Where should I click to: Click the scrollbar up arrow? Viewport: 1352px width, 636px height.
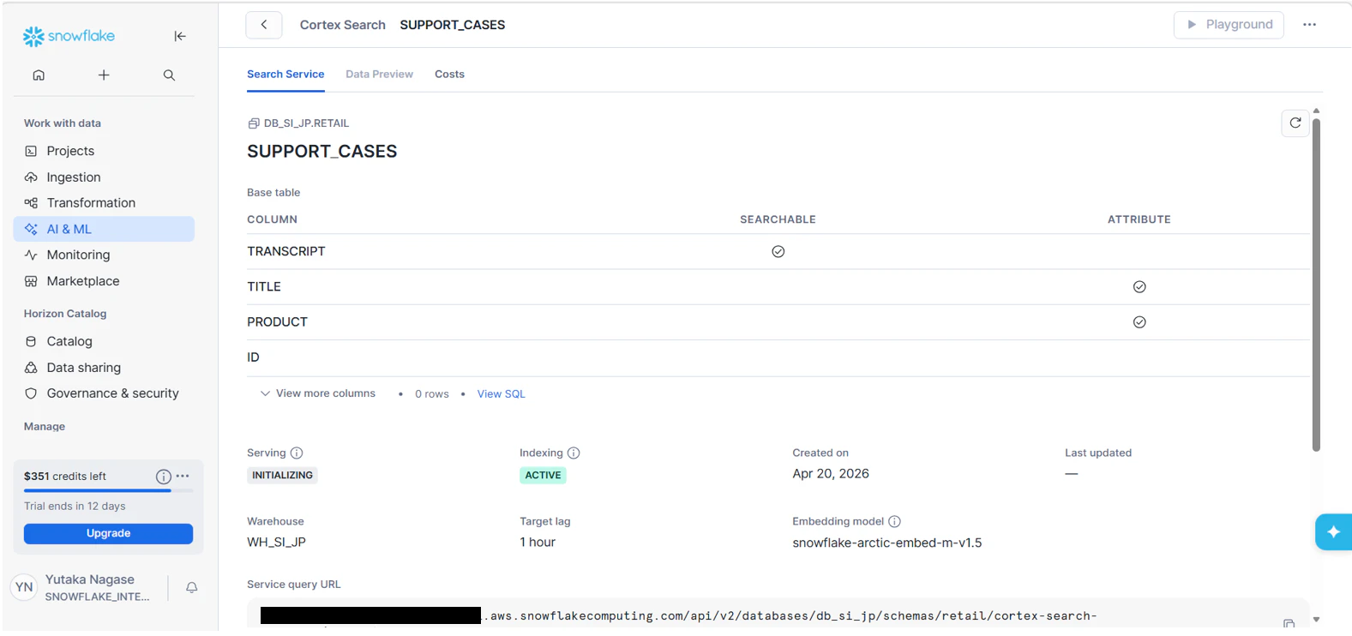[x=1316, y=111]
